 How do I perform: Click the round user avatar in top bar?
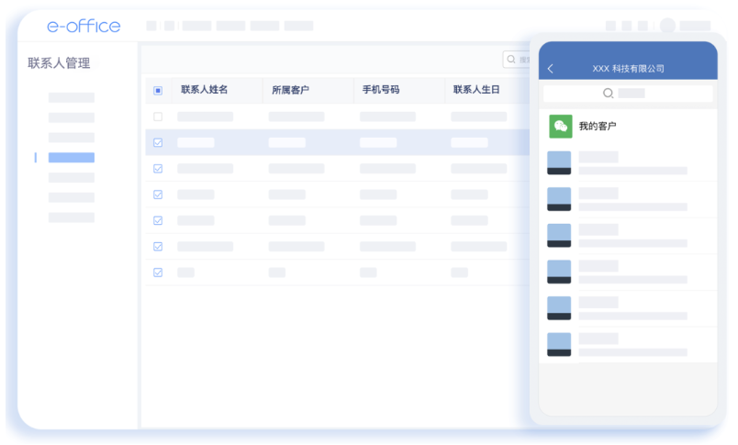667,26
